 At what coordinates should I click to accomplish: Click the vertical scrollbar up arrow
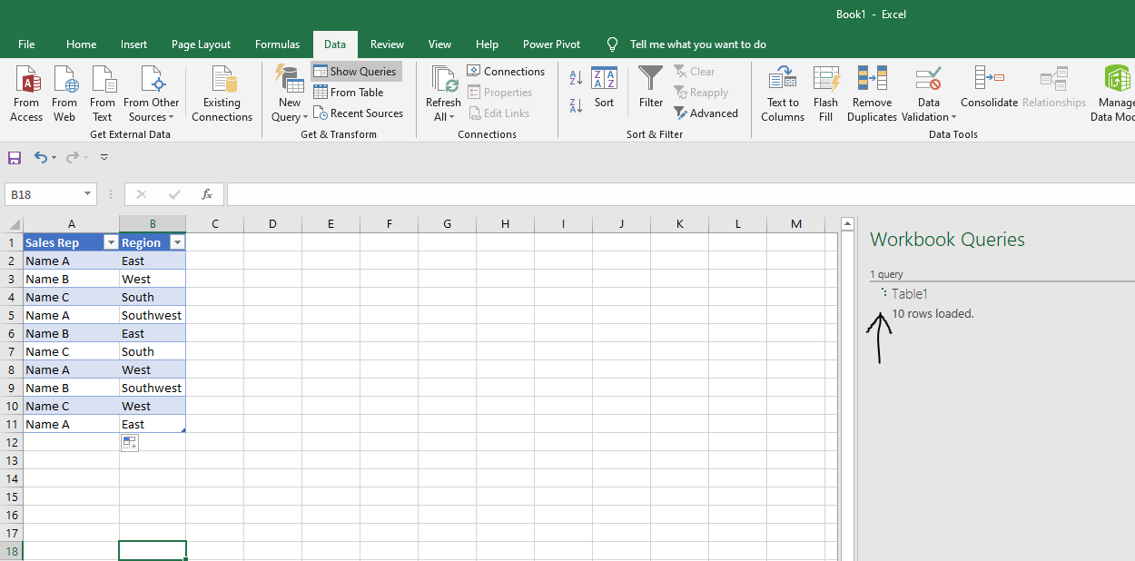pos(848,223)
